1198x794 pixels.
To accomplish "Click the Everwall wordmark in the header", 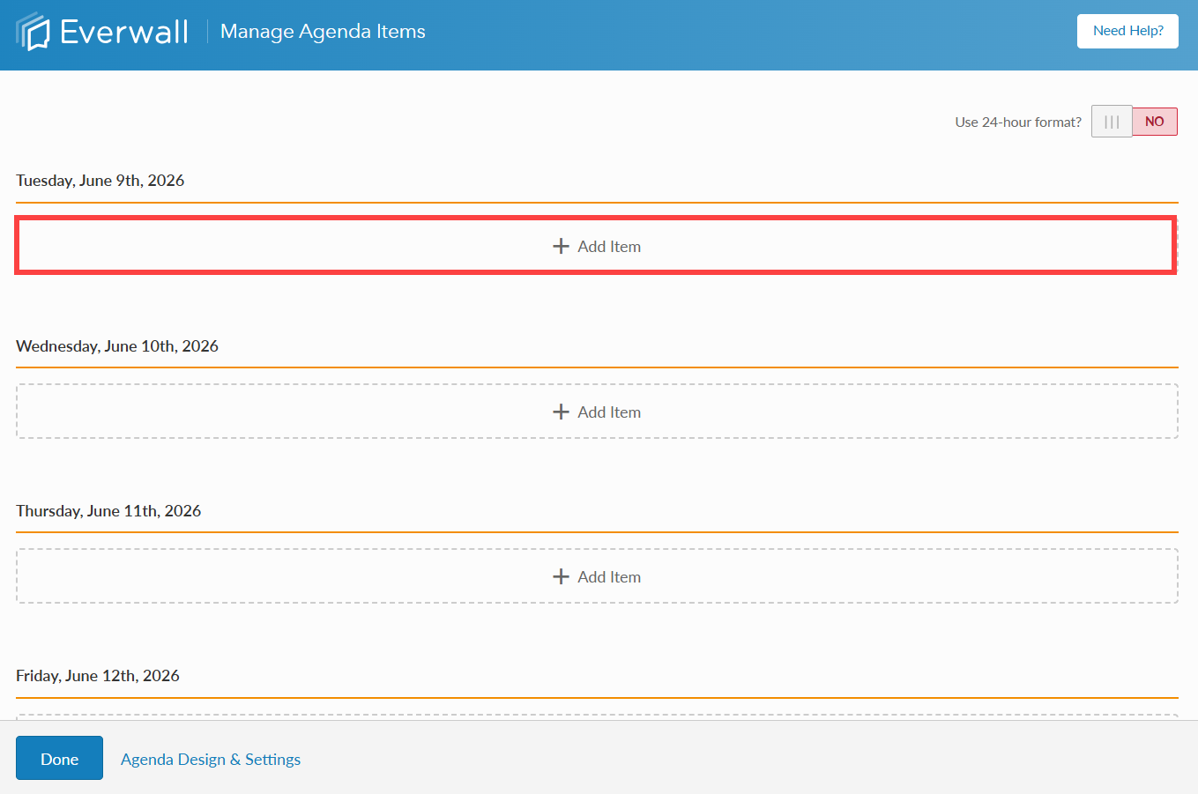I will (x=123, y=30).
